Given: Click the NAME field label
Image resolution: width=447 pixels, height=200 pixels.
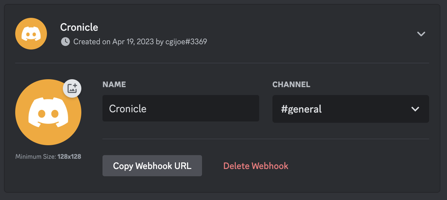Looking at the screenshot, I should click(x=114, y=84).
